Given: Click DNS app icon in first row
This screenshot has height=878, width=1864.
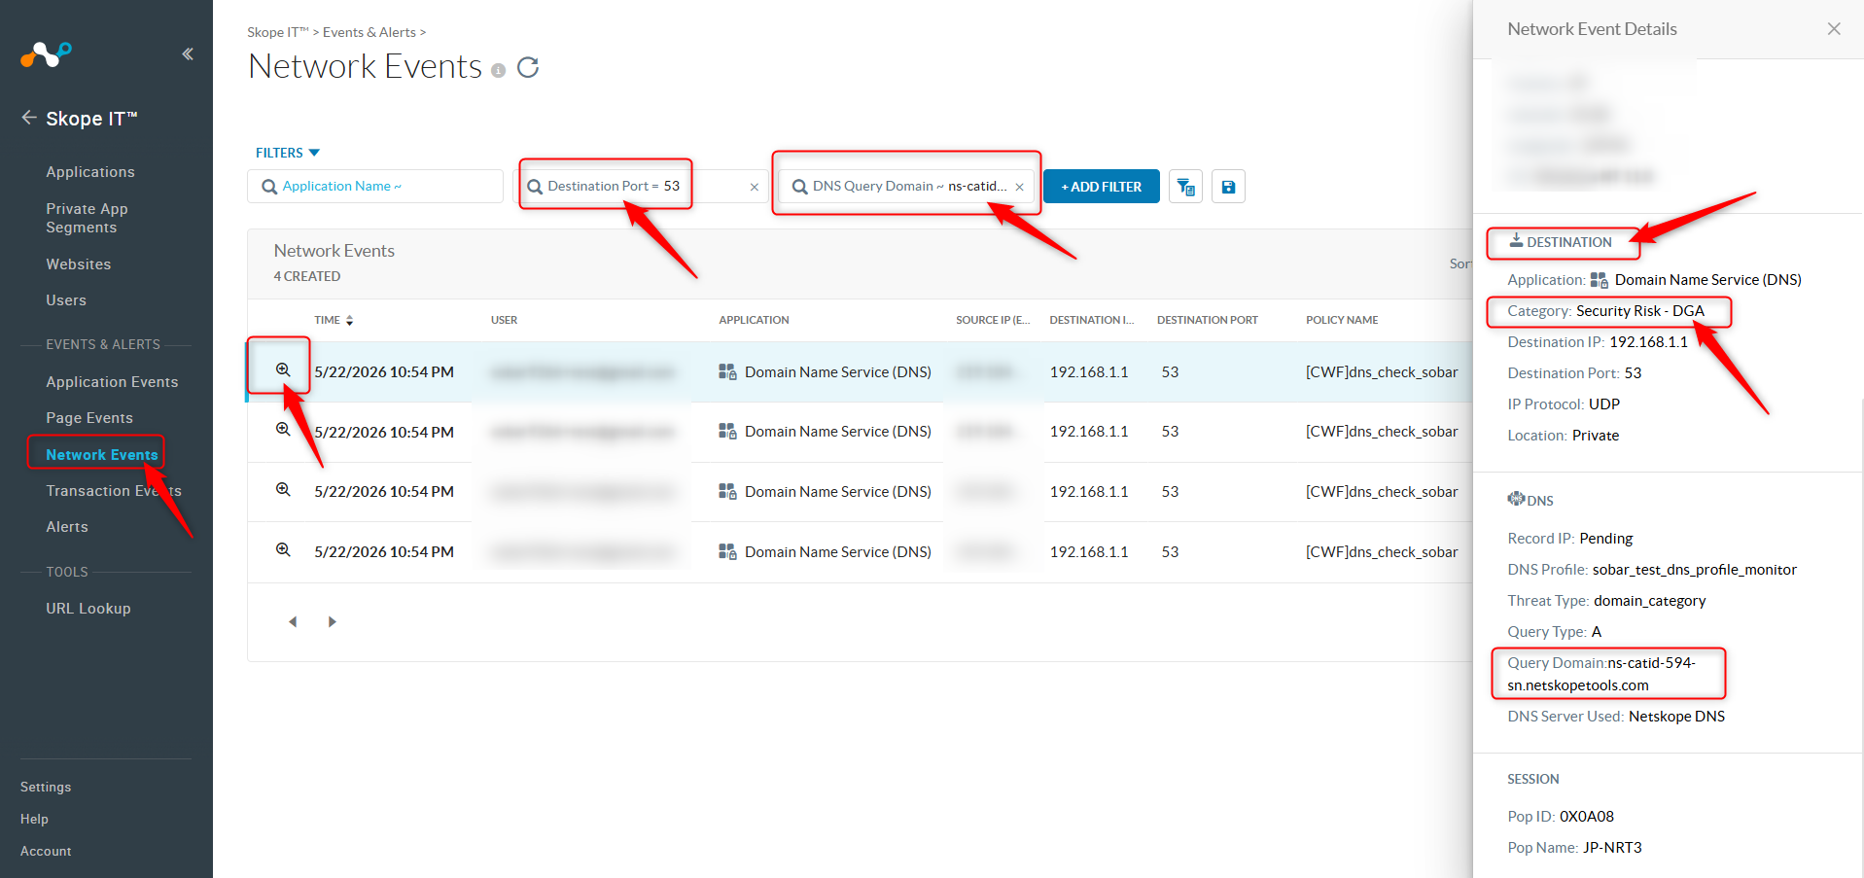Looking at the screenshot, I should click(727, 371).
